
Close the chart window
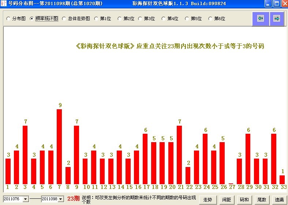click(284, 4)
